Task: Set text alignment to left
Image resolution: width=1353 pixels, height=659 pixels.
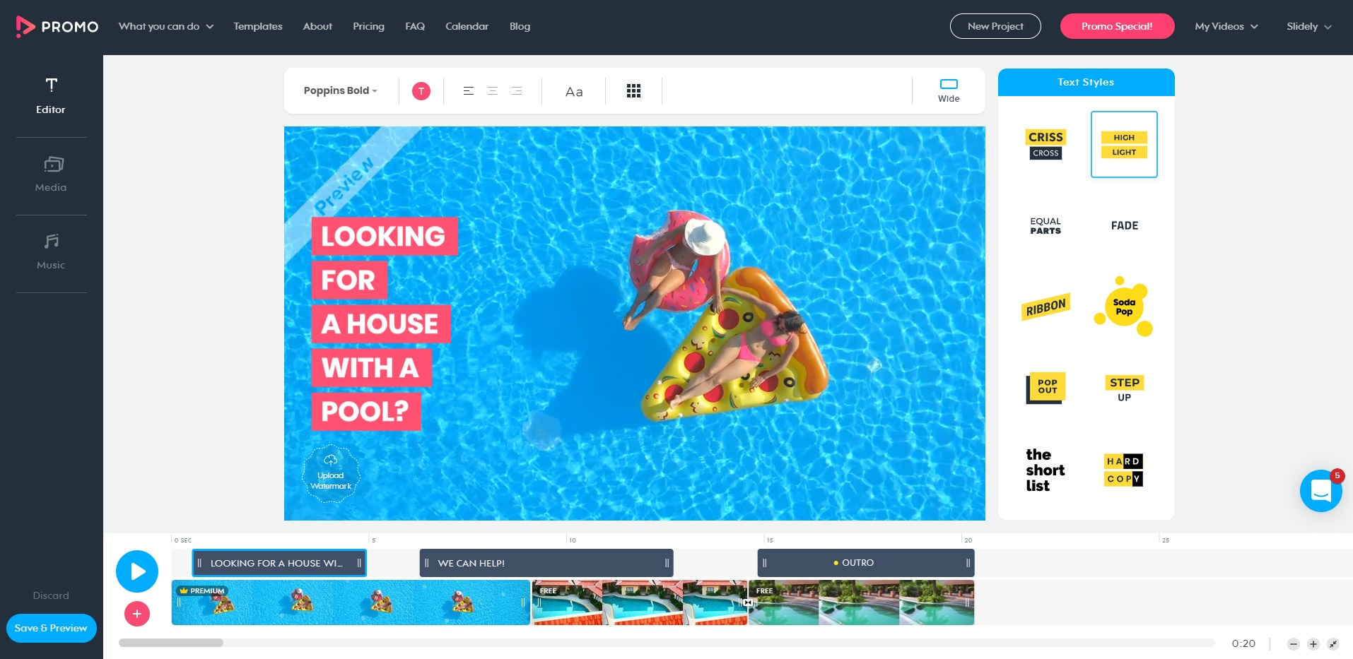Action: pyautogui.click(x=468, y=90)
